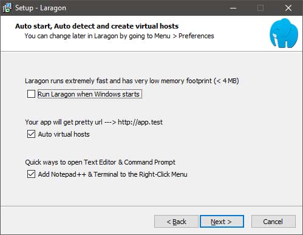The width and height of the screenshot is (303, 235).
Task: Cancel the Laragon installation
Action: pyautogui.click(x=273, y=222)
